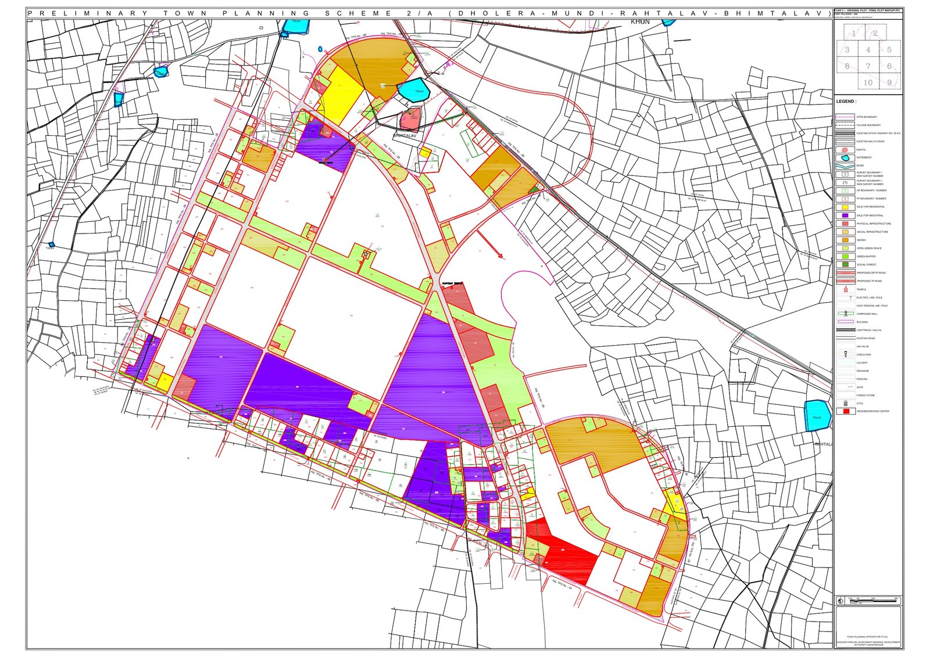This screenshot has width=930, height=657.
Task: Click the Sewsh orange swatch in legend
Action: click(x=845, y=240)
